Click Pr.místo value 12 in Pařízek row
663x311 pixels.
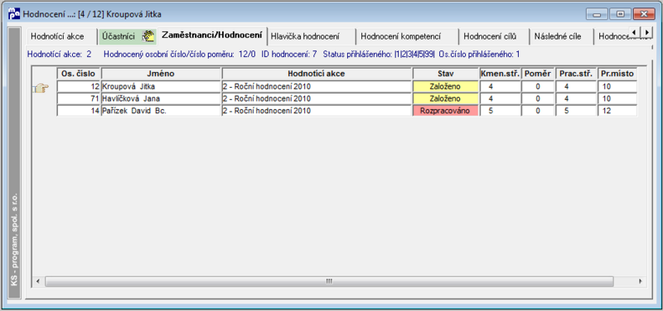pyautogui.click(x=617, y=111)
